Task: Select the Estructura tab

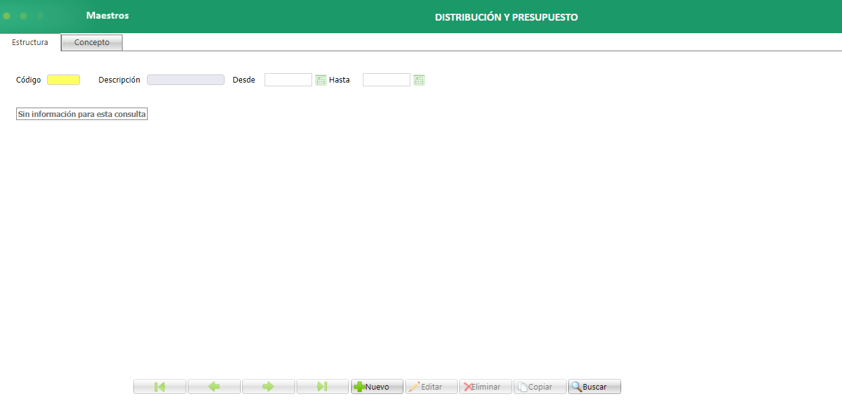Action: pyautogui.click(x=30, y=42)
